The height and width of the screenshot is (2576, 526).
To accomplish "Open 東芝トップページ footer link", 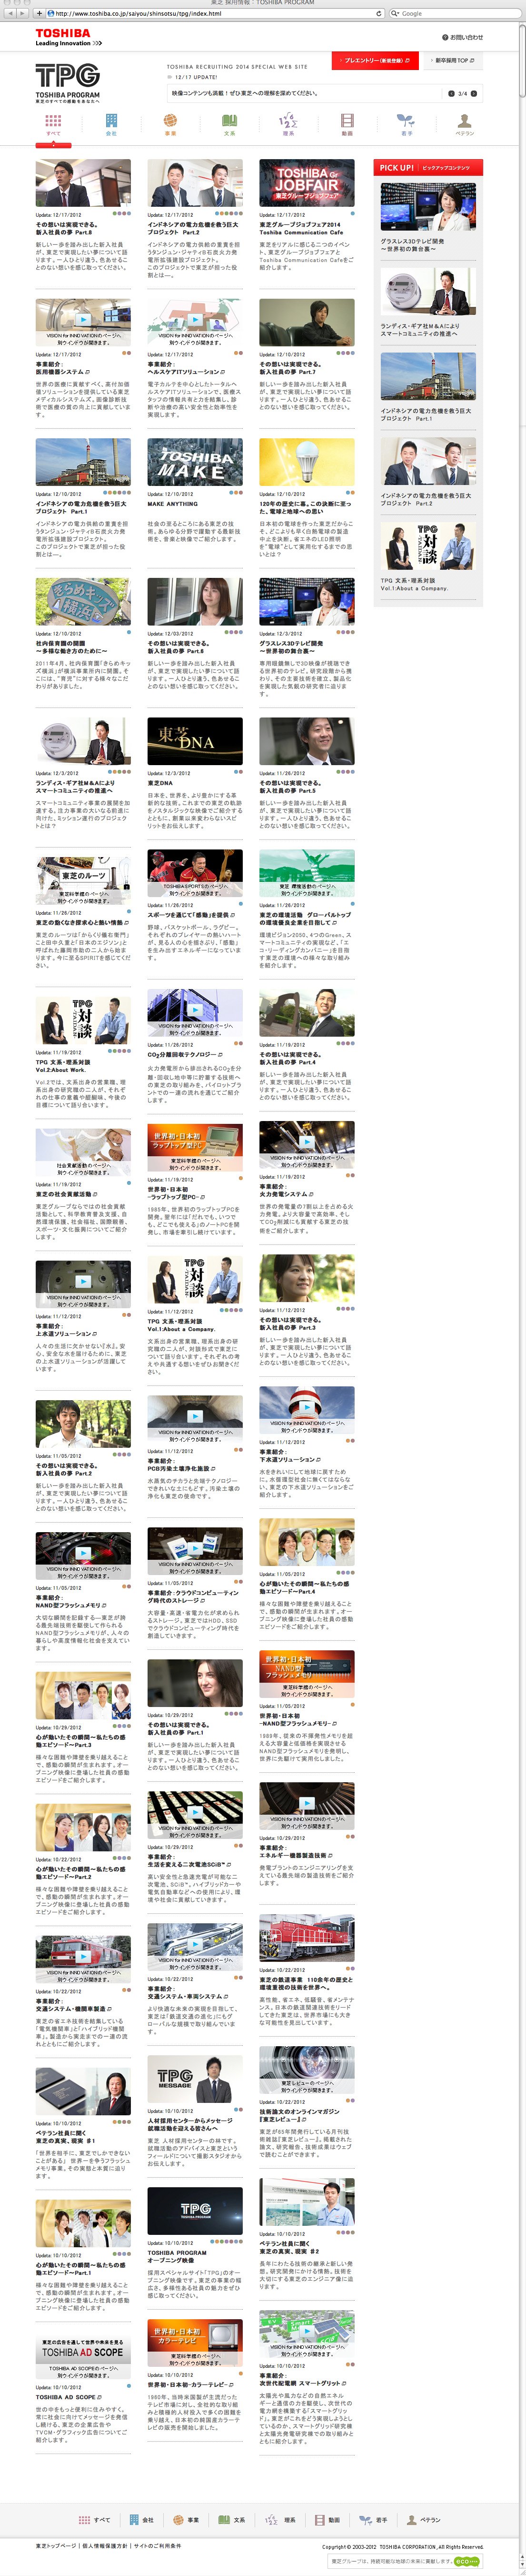I will (x=56, y=2546).
